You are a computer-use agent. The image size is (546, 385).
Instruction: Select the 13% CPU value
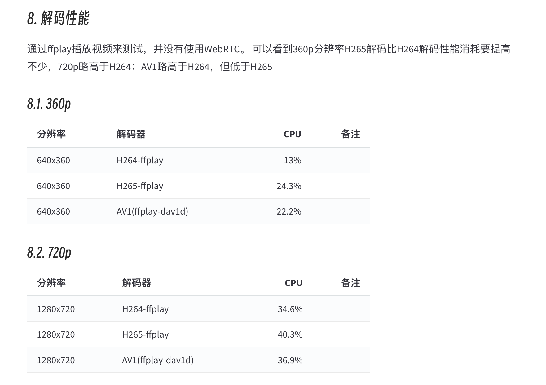[x=293, y=160]
